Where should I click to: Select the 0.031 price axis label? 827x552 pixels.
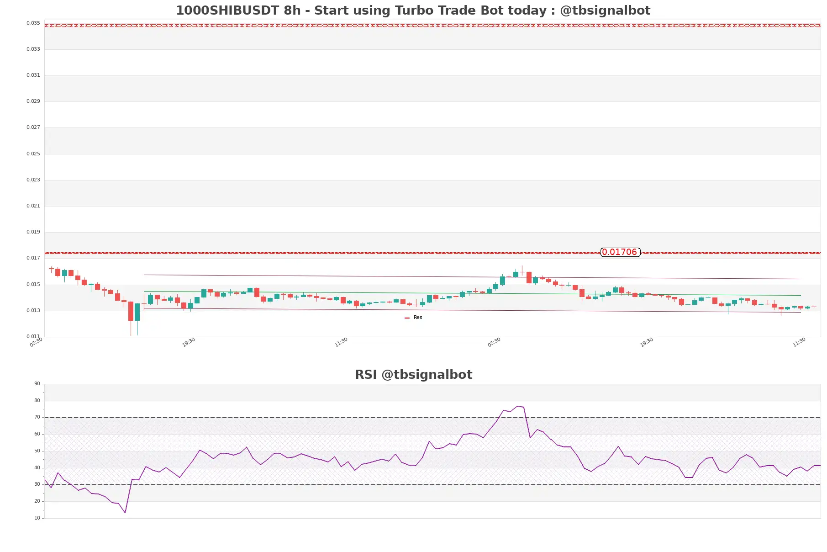pos(33,75)
